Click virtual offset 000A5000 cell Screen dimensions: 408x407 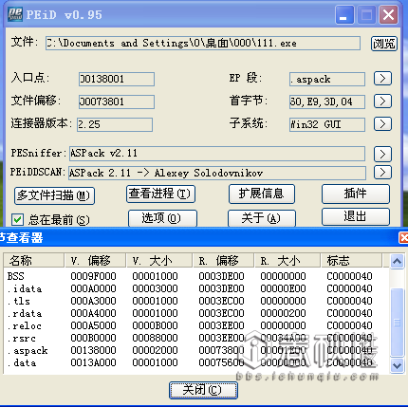click(x=93, y=325)
